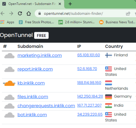Click the browser Forward arrow
Image resolution: width=136 pixels, height=128 pixels.
(11, 13)
